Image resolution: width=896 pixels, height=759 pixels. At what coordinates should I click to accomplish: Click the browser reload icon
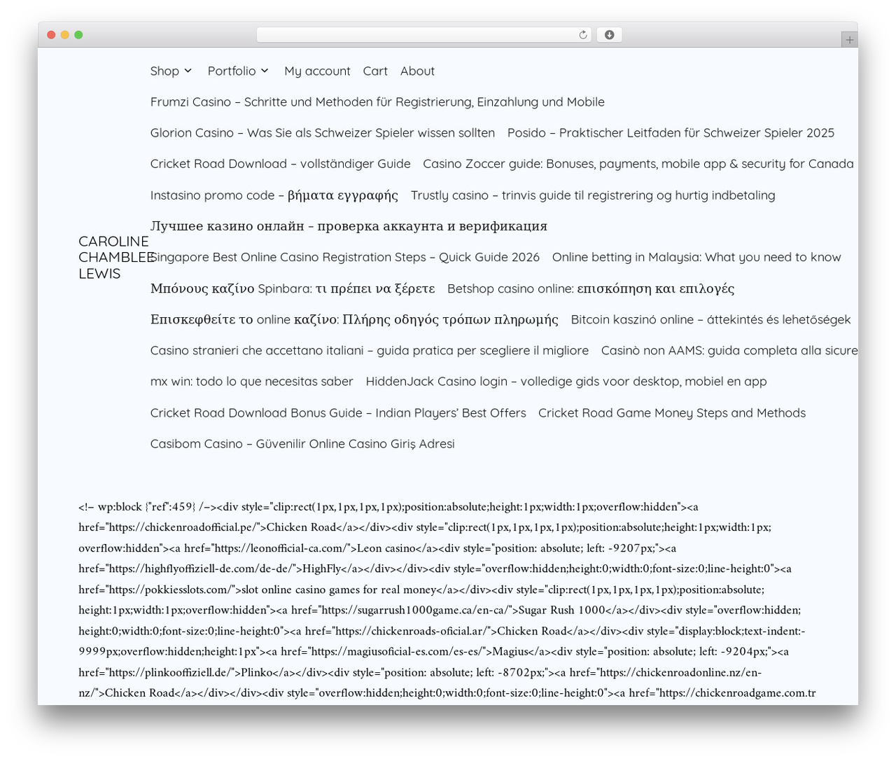(x=582, y=35)
